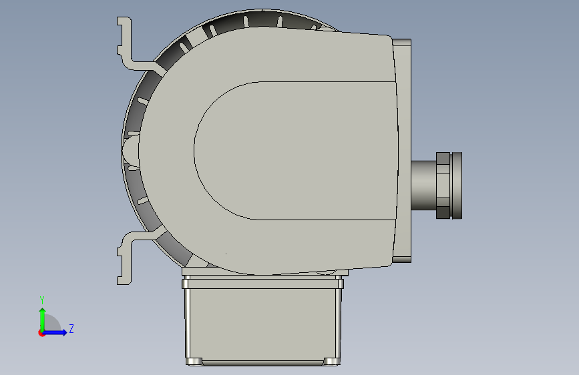Select the rectangular terminal box at bottom
This screenshot has height=375, width=579.
tap(263, 321)
